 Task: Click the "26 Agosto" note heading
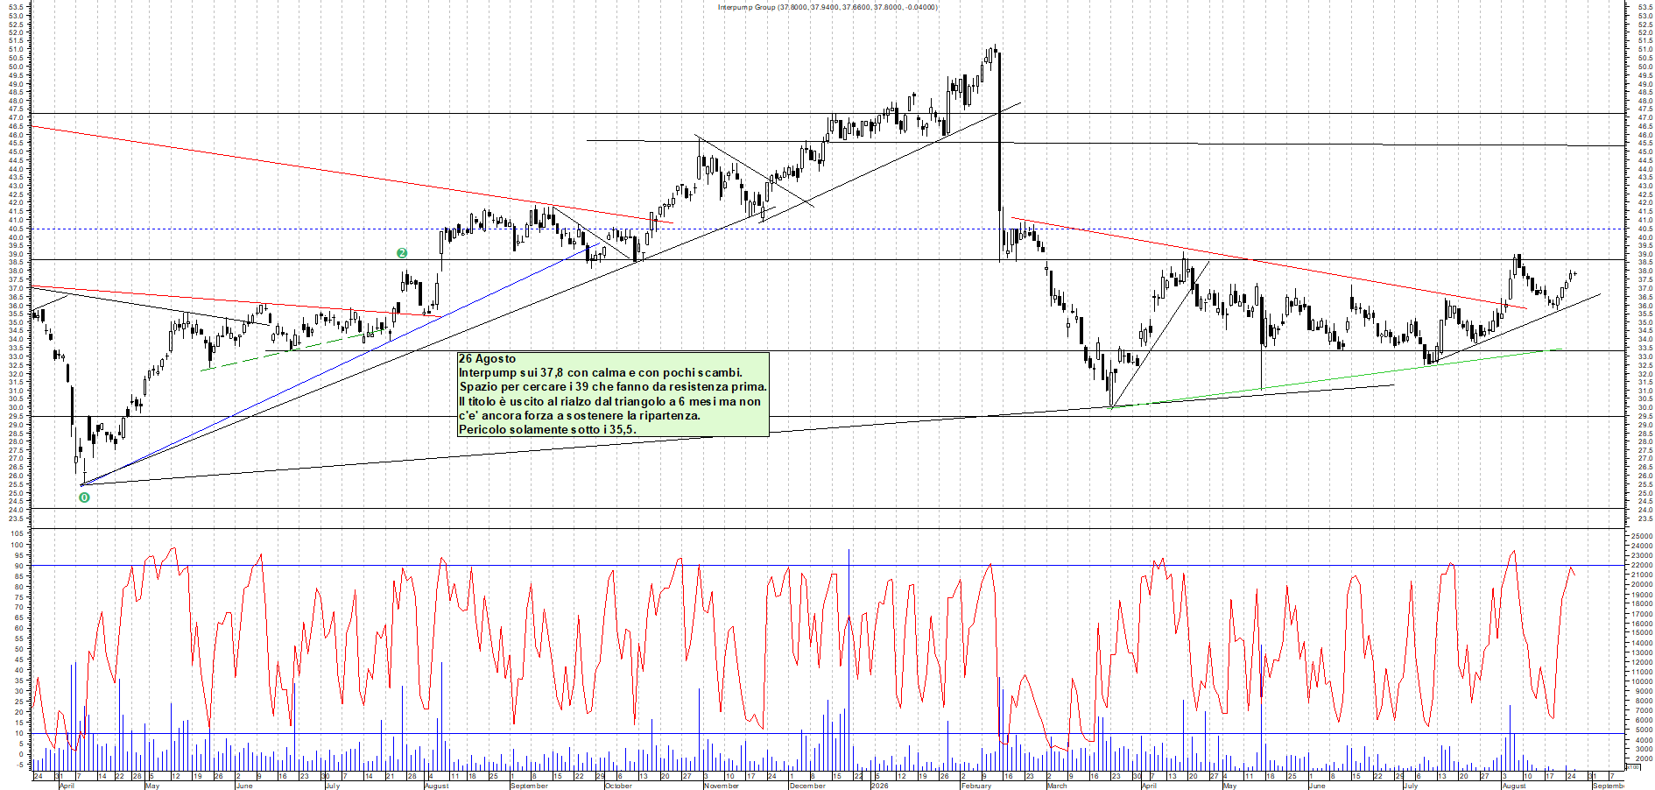click(488, 359)
